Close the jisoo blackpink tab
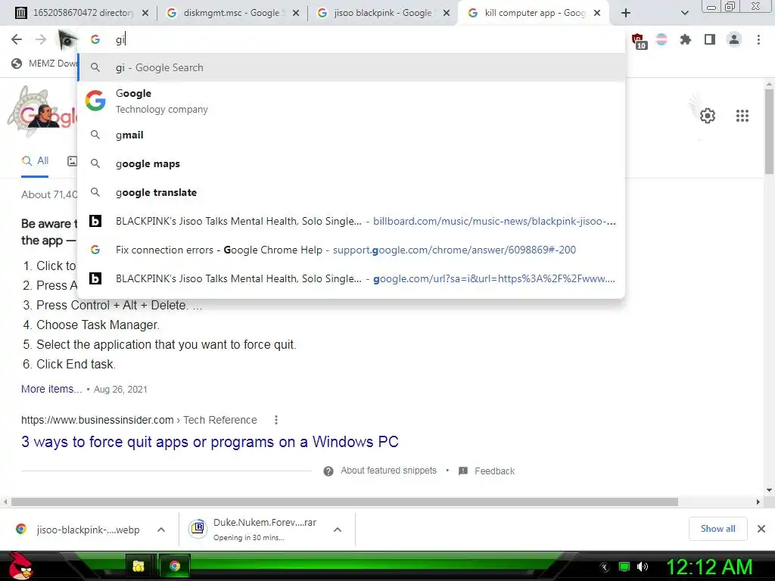Viewport: 775px width, 581px height. [447, 13]
